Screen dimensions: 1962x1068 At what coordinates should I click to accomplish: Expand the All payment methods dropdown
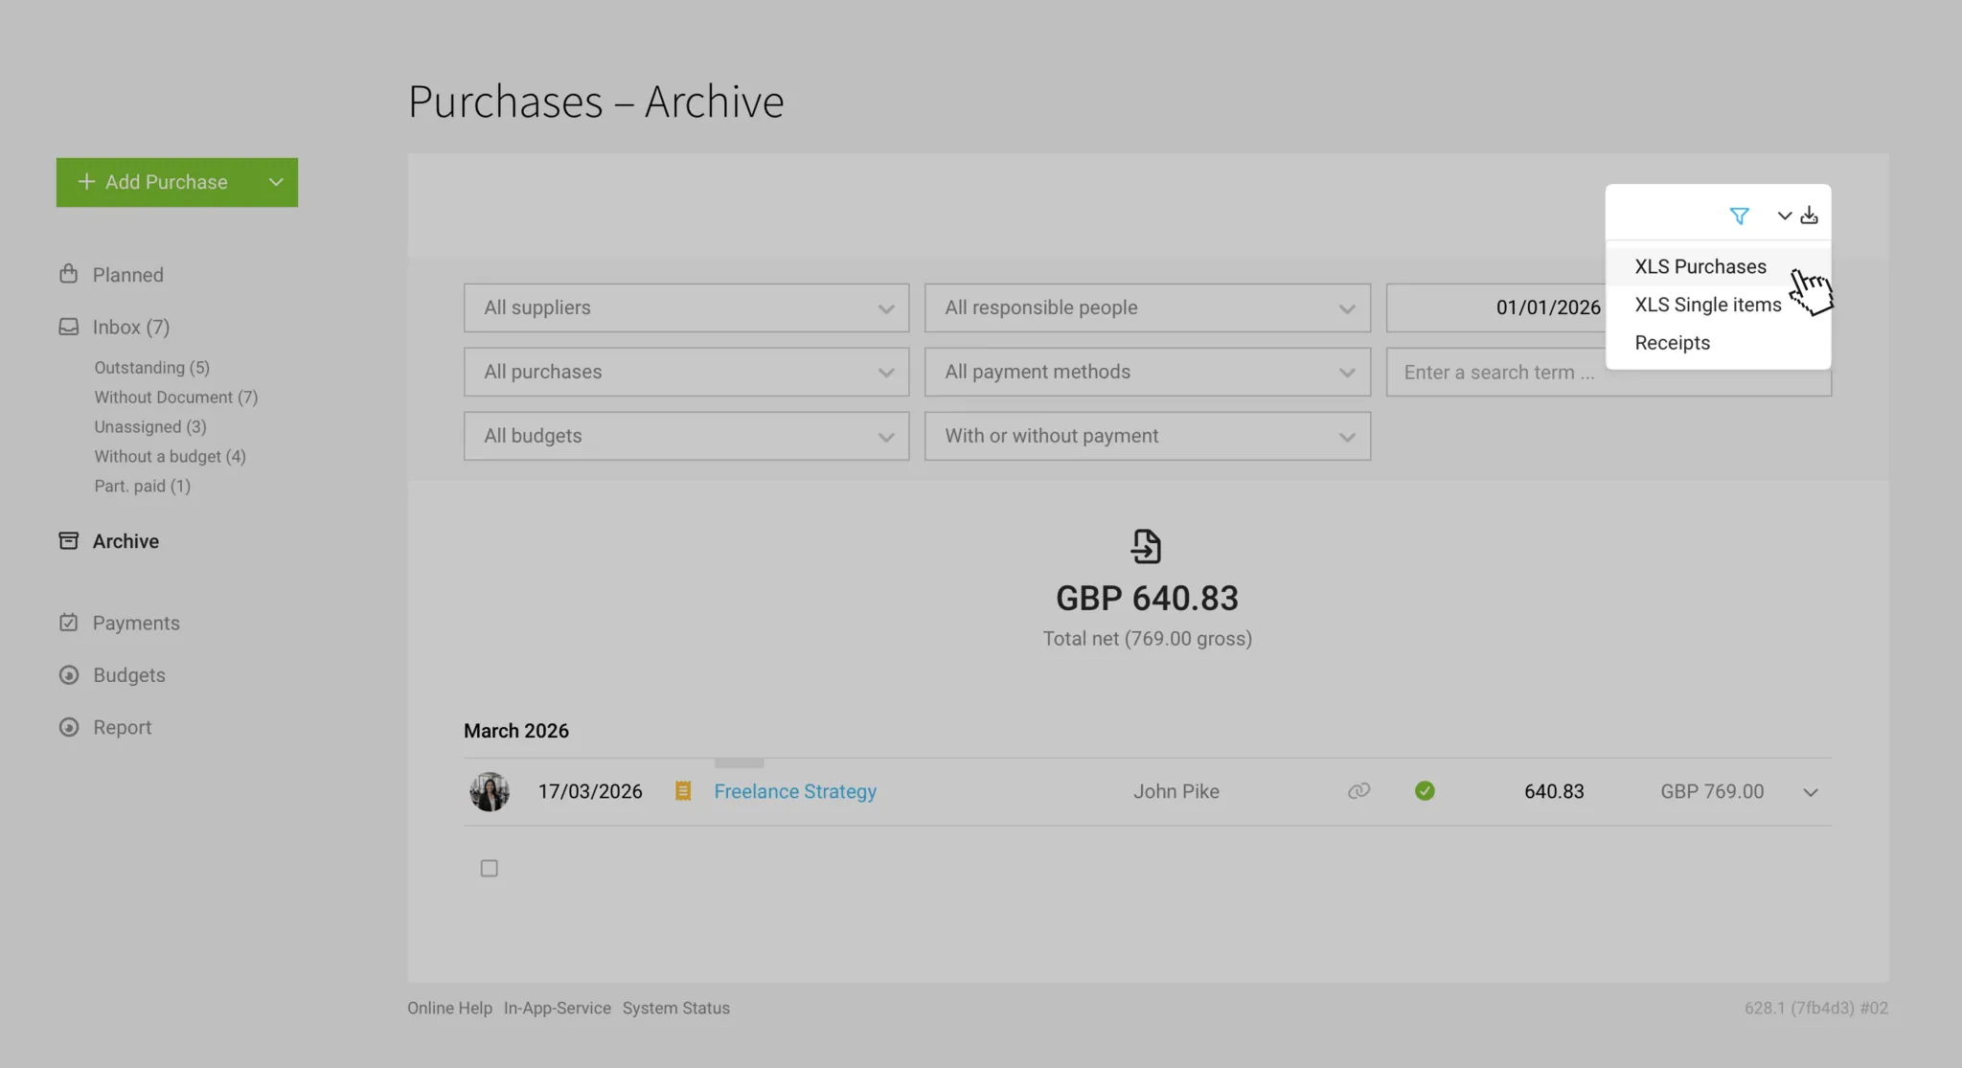coord(1147,372)
